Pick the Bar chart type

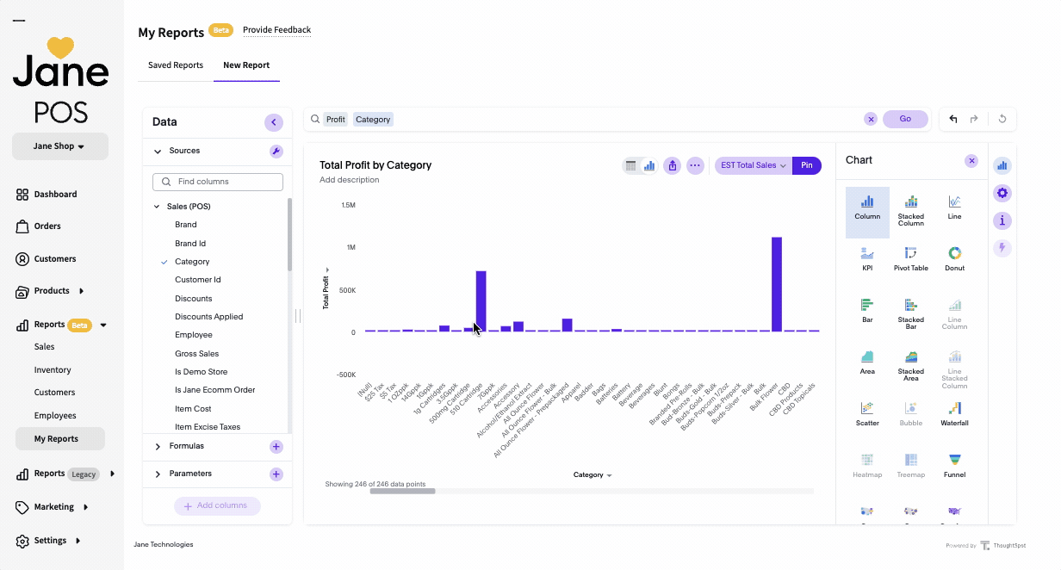click(867, 312)
